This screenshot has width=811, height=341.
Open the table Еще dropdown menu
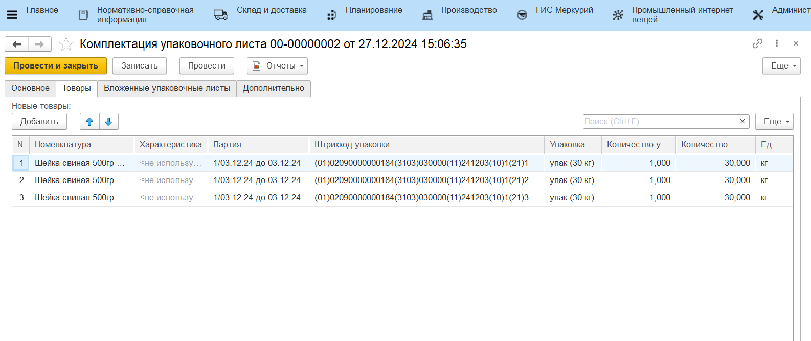click(774, 122)
